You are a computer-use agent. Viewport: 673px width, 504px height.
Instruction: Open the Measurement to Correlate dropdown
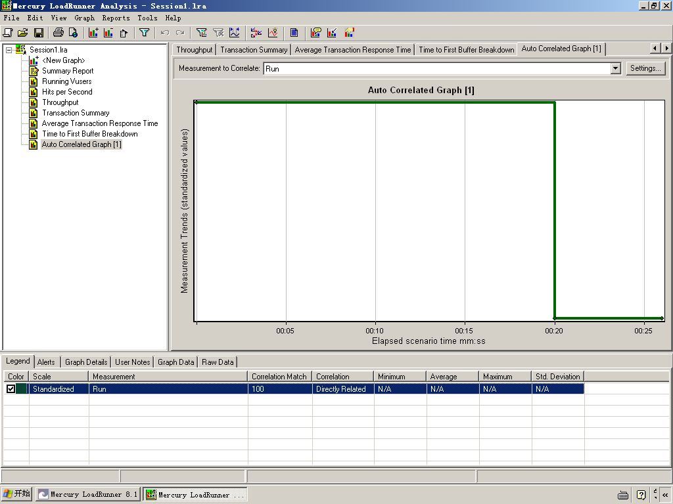point(615,68)
